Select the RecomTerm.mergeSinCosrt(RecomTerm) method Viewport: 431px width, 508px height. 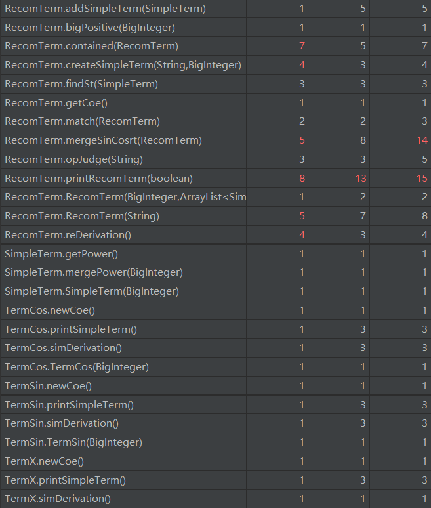(103, 140)
